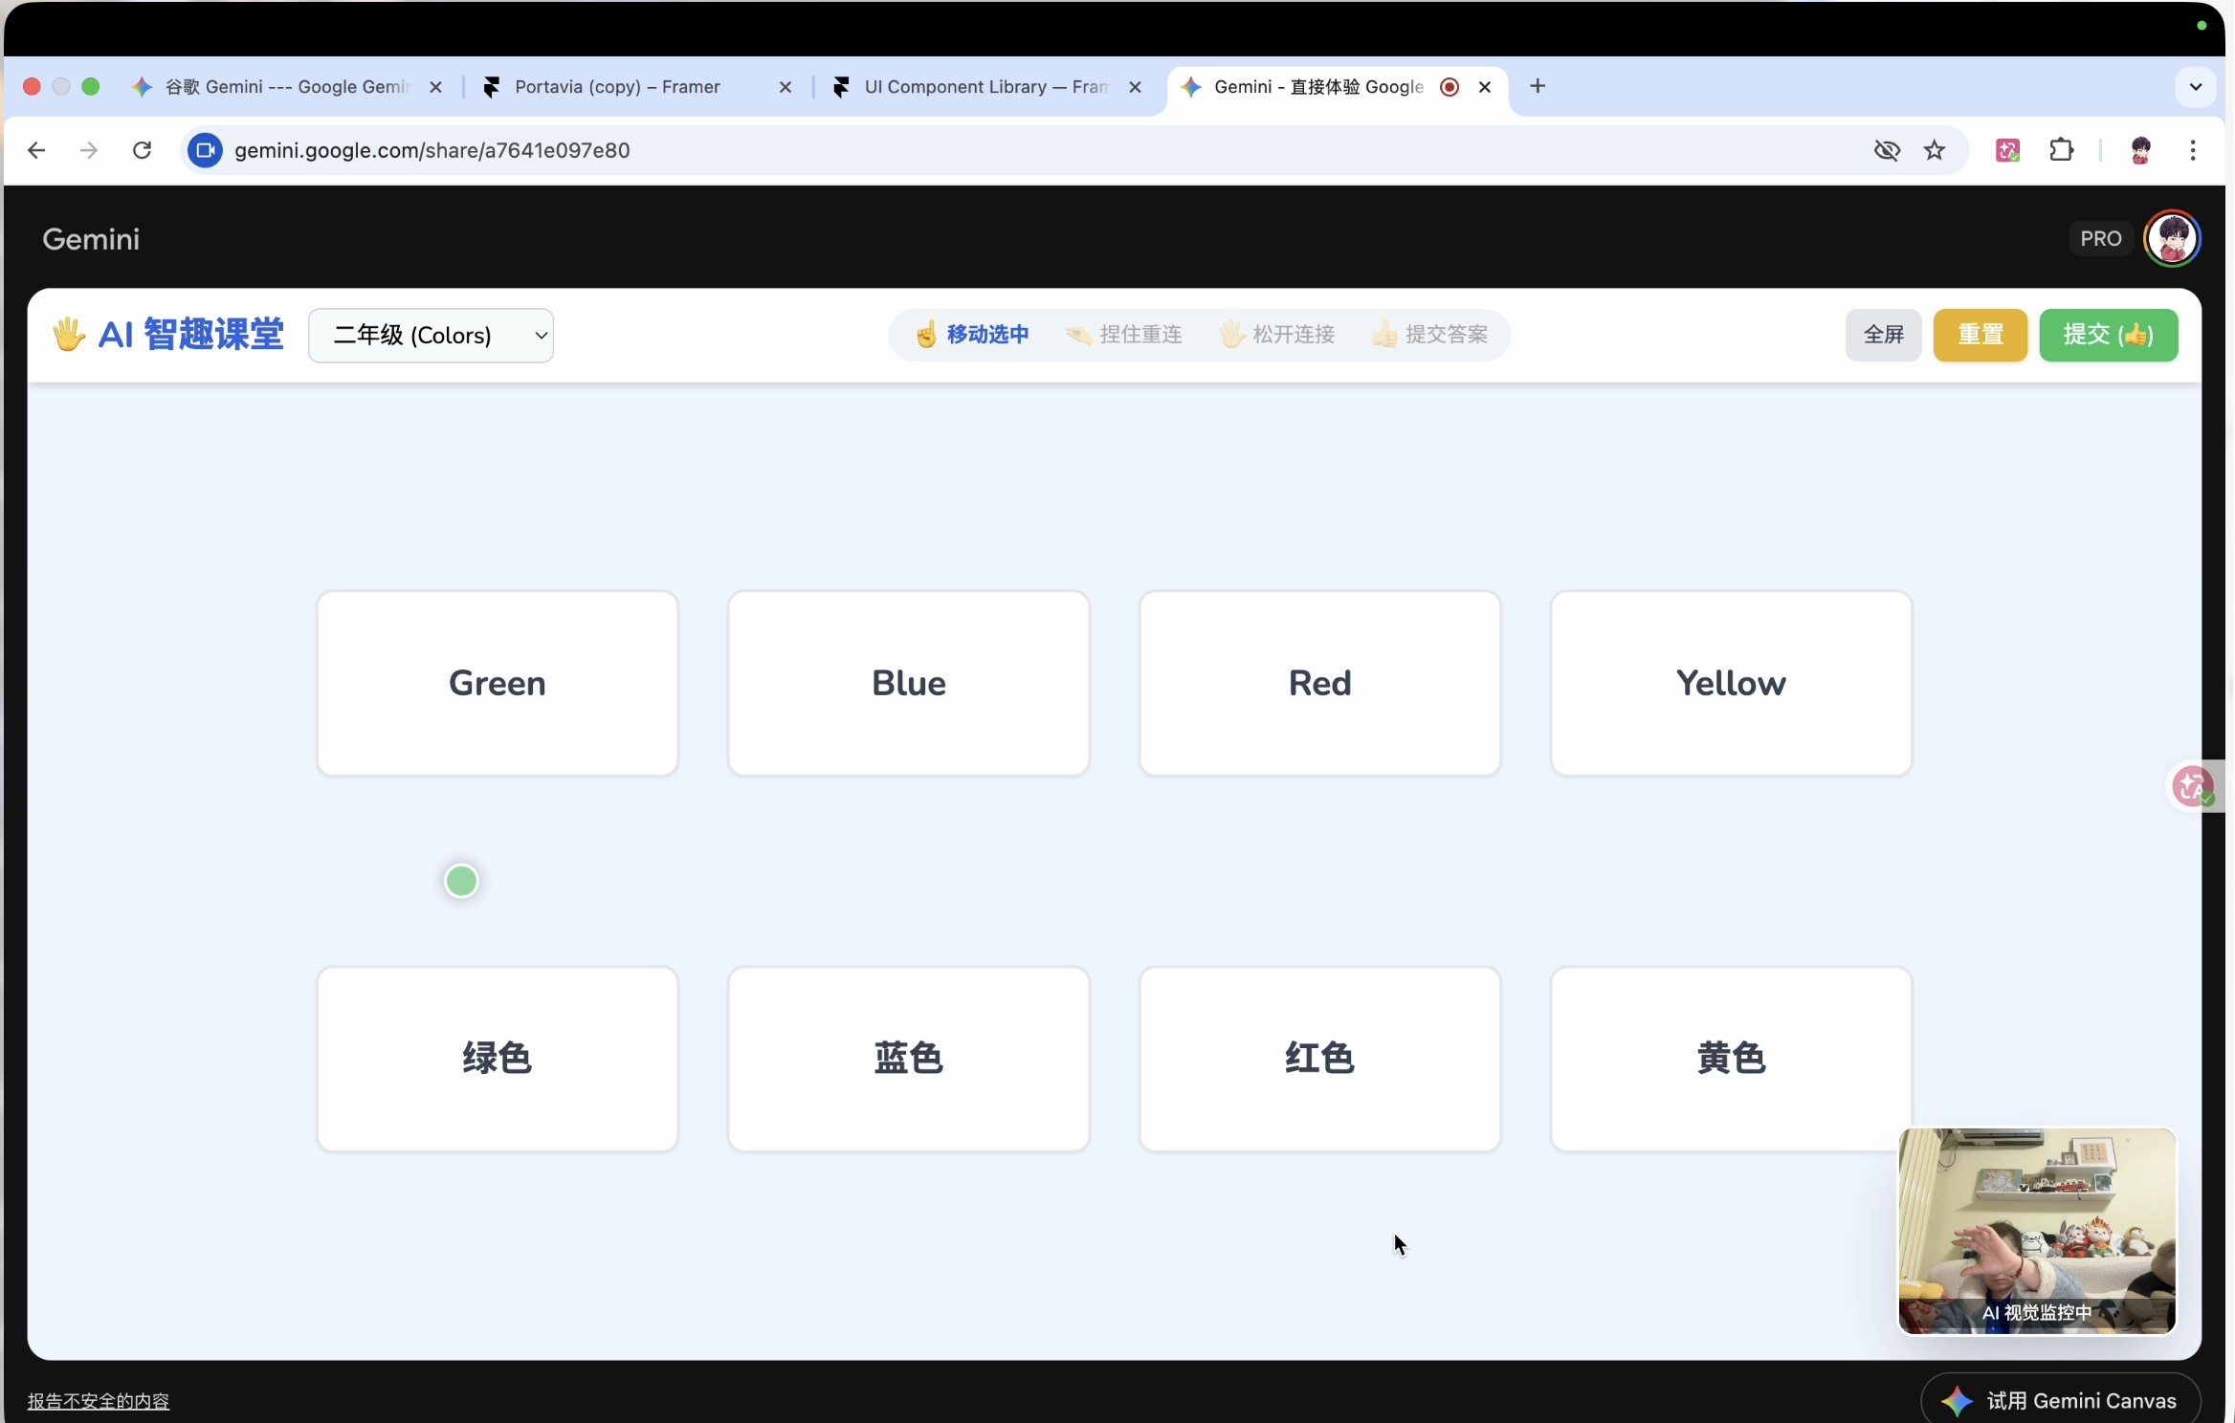This screenshot has width=2235, height=1423.
Task: Open Chrome three-dot menu
Action: tap(2193, 150)
